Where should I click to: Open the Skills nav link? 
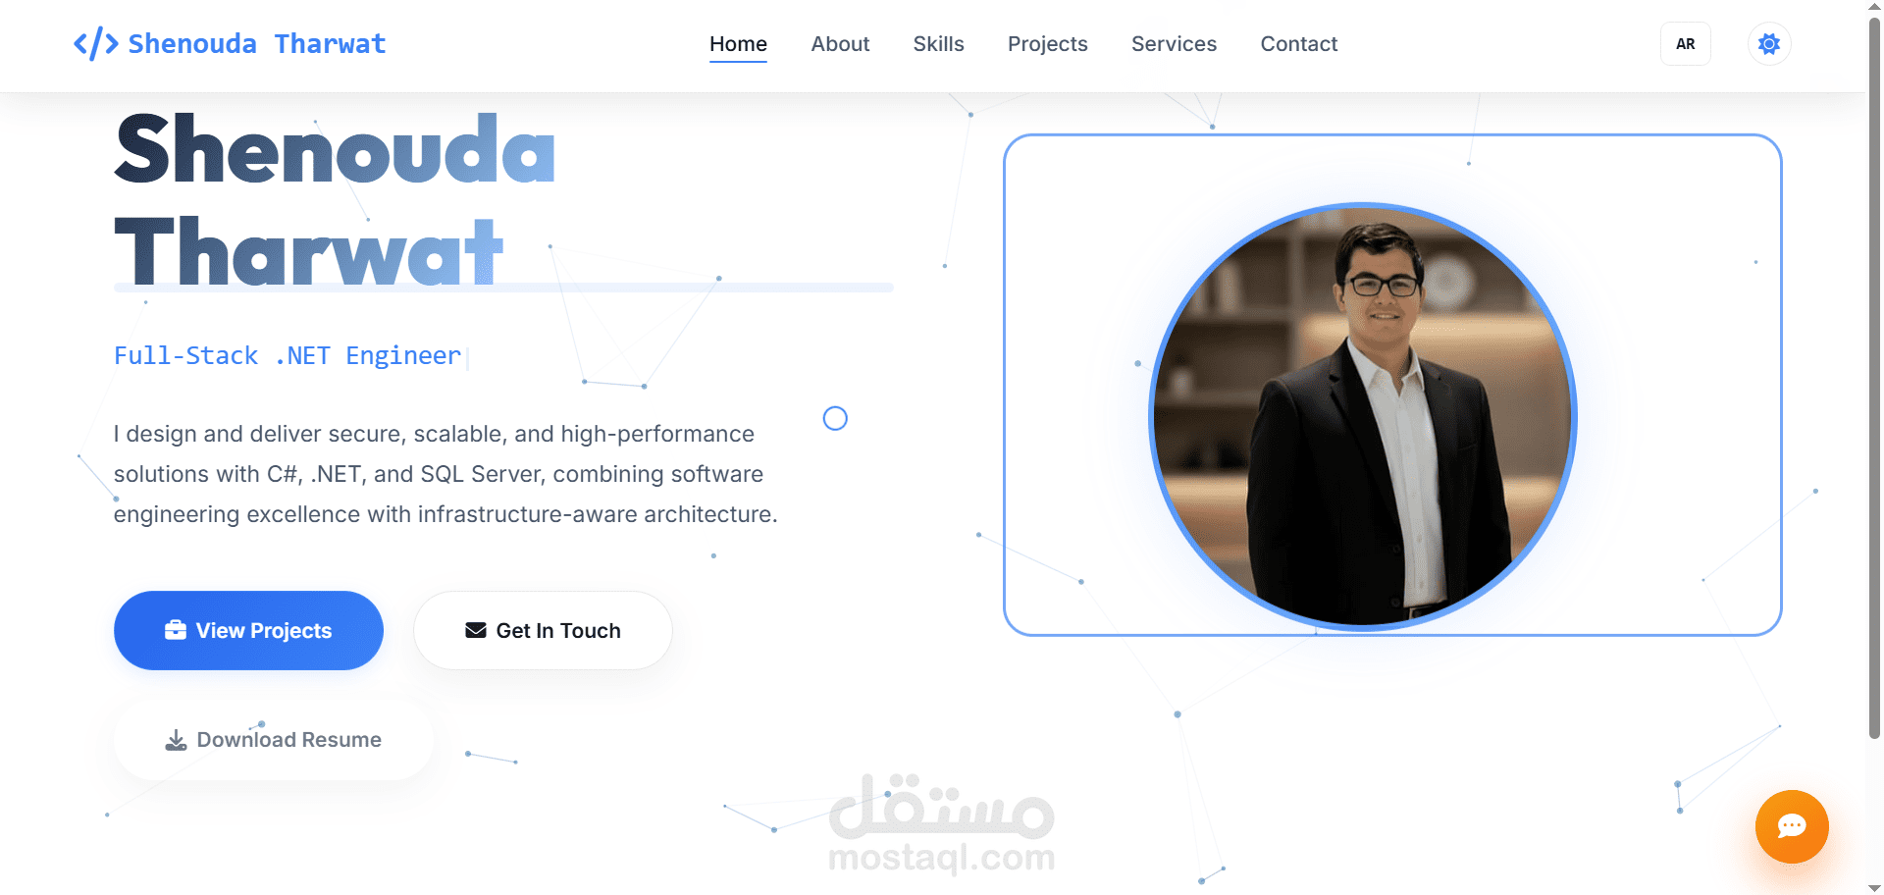click(x=939, y=44)
